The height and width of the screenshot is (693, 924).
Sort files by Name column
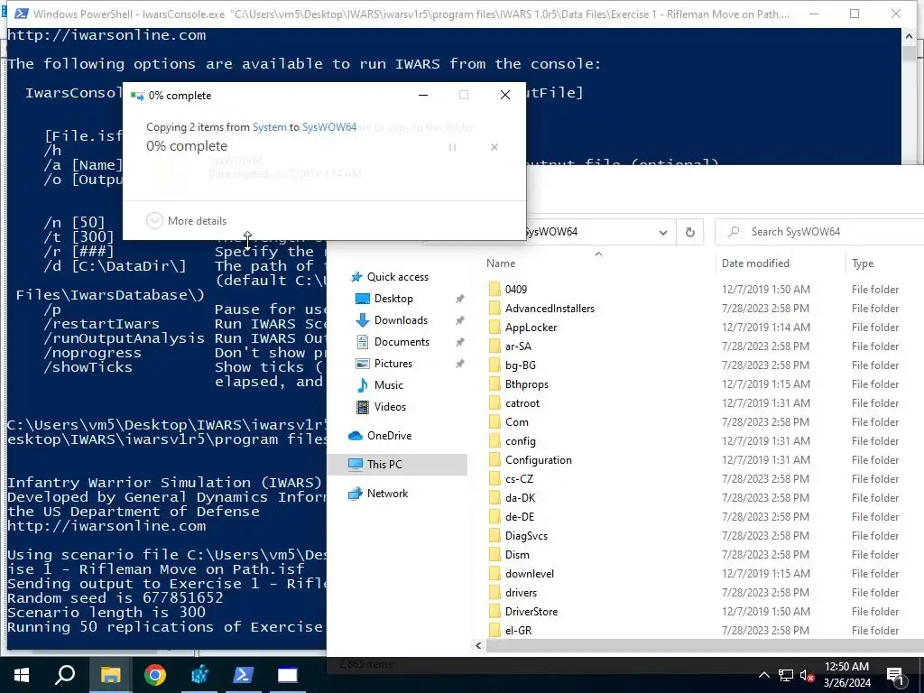(x=501, y=263)
